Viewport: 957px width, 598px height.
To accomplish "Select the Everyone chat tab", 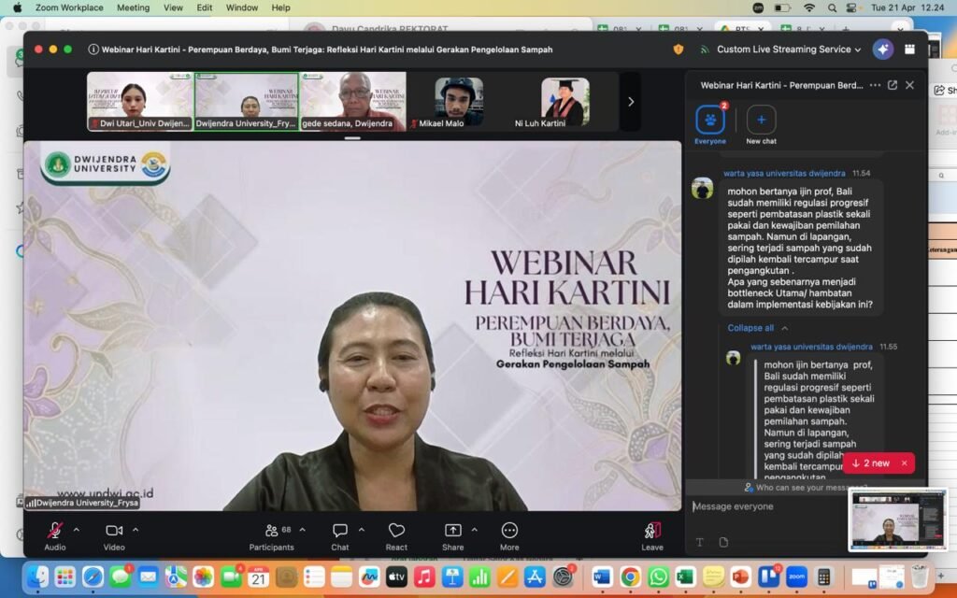I will point(710,122).
